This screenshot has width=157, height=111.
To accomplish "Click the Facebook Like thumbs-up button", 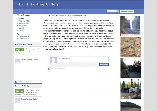I will click(52, 16).
